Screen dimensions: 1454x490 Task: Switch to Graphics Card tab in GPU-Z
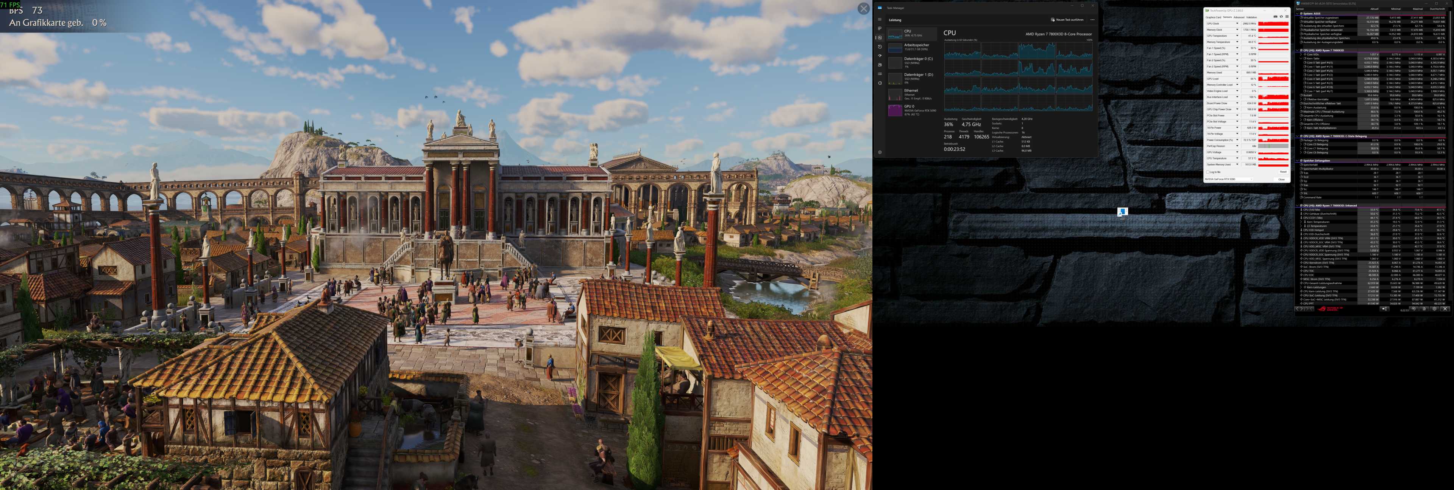[x=1214, y=17]
